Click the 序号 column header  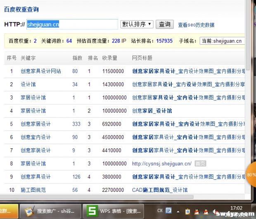coord(12,58)
